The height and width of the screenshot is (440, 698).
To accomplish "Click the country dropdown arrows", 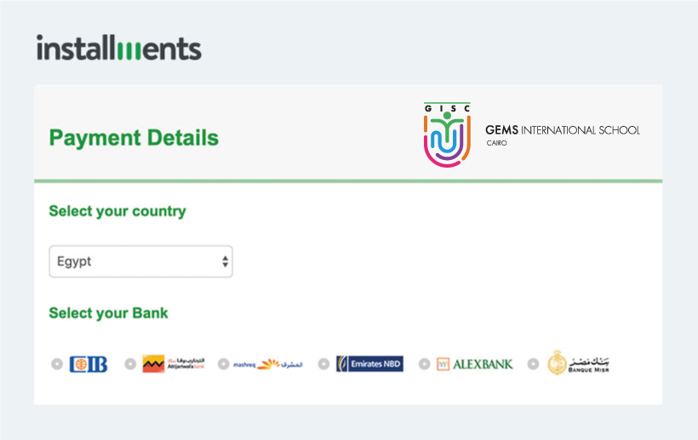I will coord(226,261).
